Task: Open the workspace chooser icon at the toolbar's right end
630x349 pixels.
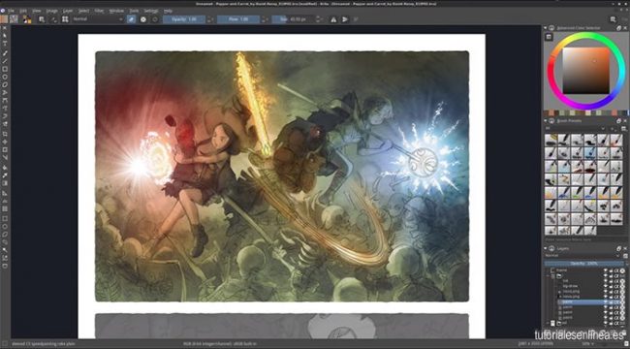Action: [614, 19]
